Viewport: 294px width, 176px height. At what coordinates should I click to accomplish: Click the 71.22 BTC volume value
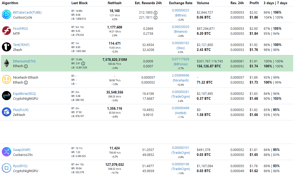coord(205,82)
